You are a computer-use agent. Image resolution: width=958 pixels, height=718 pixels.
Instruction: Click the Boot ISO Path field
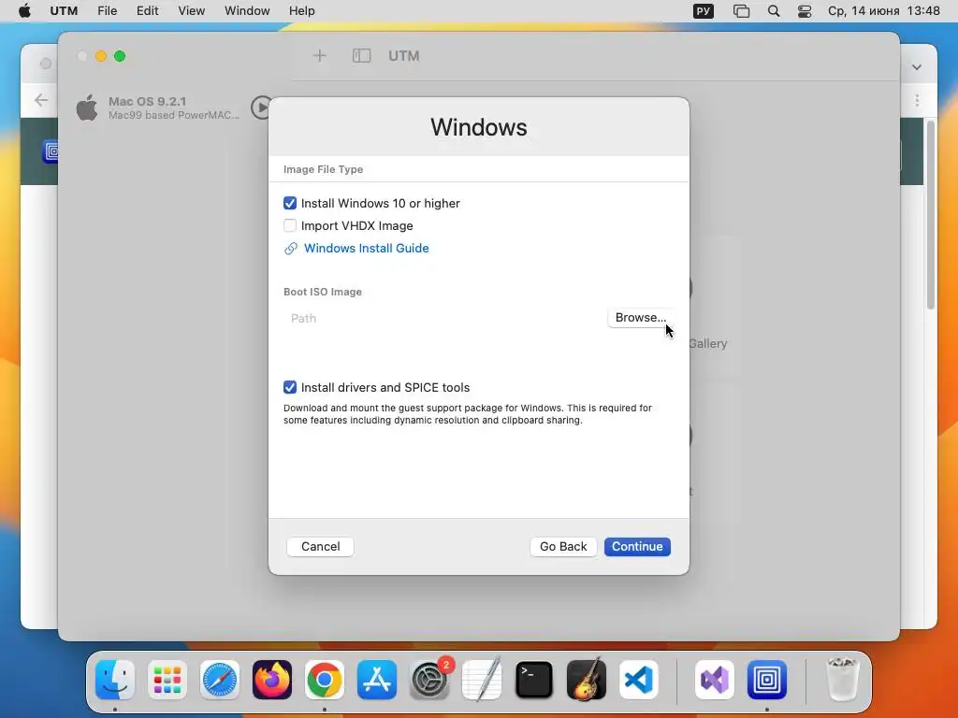tap(444, 318)
